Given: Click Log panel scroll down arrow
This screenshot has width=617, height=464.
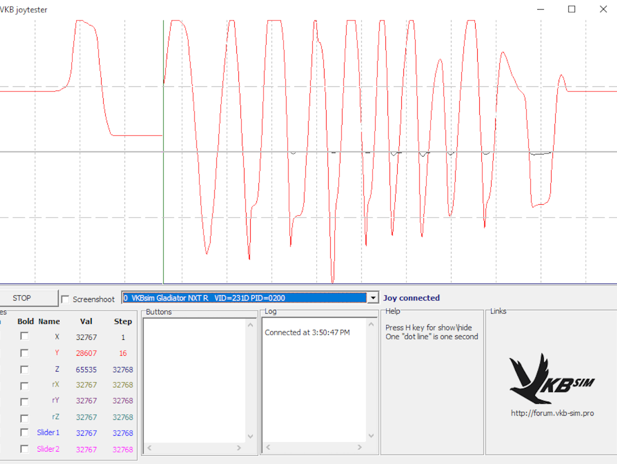Looking at the screenshot, I should click(x=371, y=435).
